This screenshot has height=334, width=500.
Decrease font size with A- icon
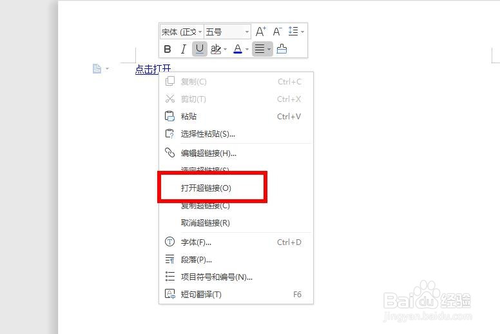(277, 32)
